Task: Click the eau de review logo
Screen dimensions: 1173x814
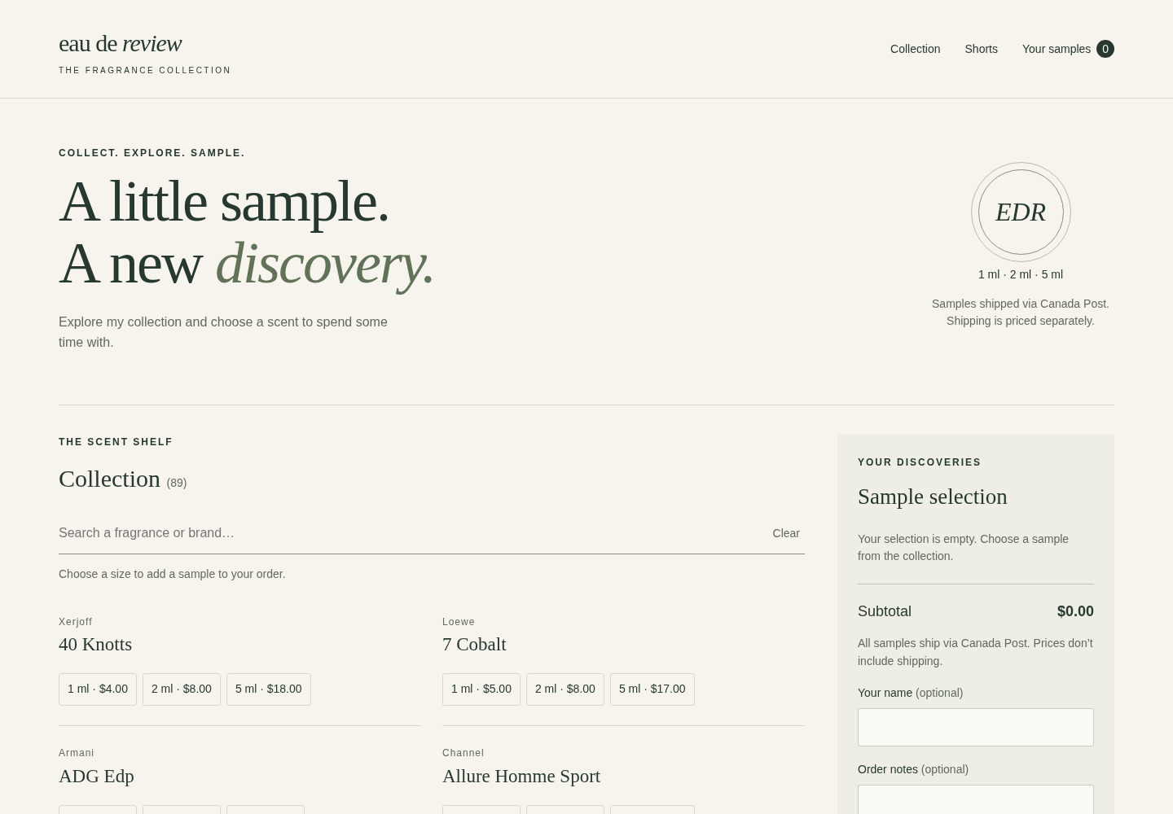Action: pos(120,43)
